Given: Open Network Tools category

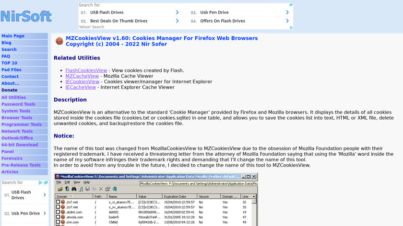Looking at the screenshot, I should tap(24, 131).
